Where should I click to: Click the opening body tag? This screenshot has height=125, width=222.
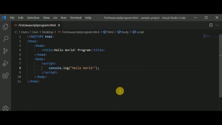click(40, 59)
